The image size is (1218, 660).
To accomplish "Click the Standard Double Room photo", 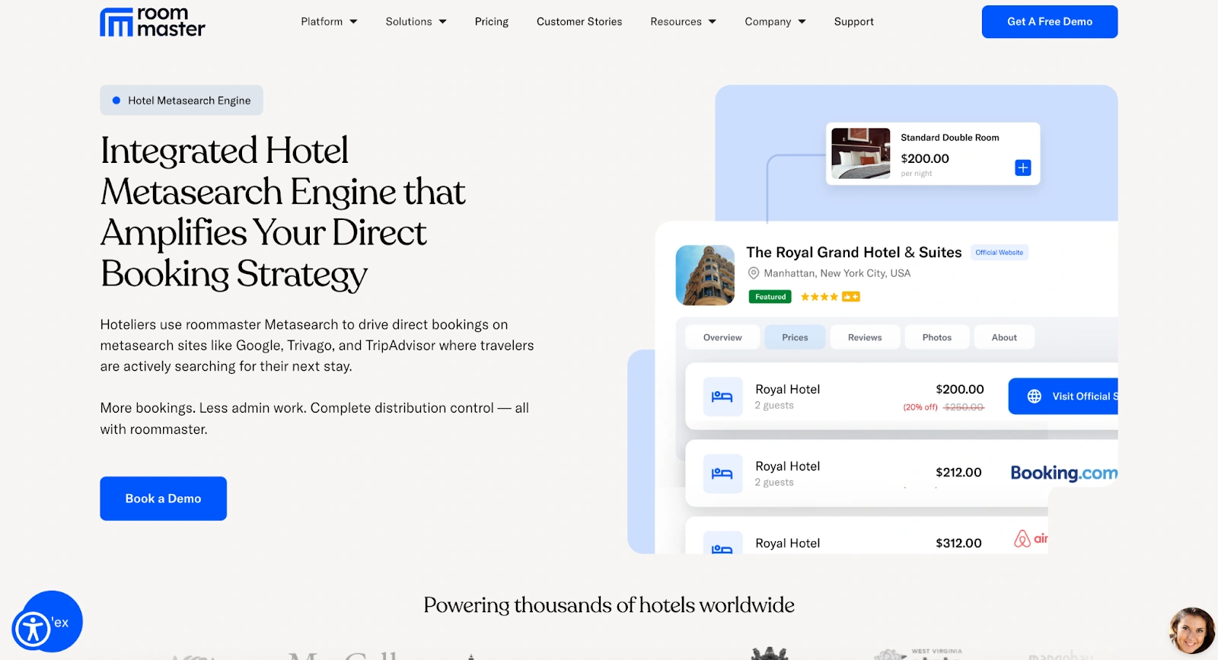I will point(860,154).
